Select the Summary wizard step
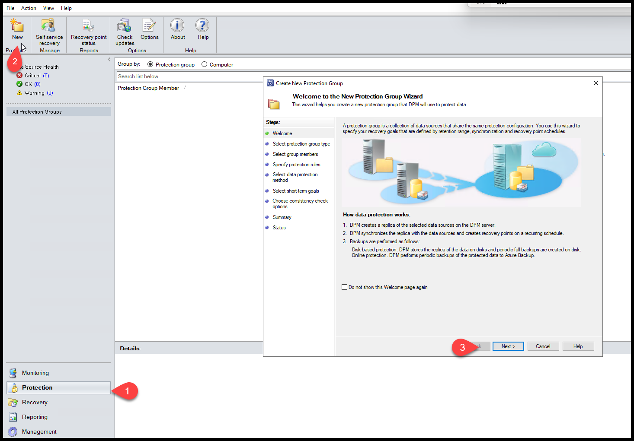 click(282, 217)
